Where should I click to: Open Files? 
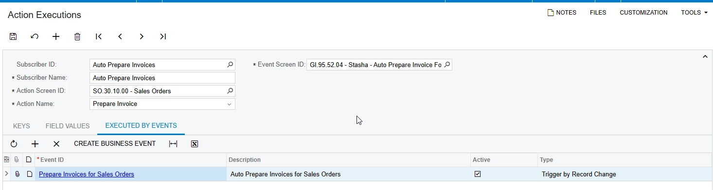(598, 13)
